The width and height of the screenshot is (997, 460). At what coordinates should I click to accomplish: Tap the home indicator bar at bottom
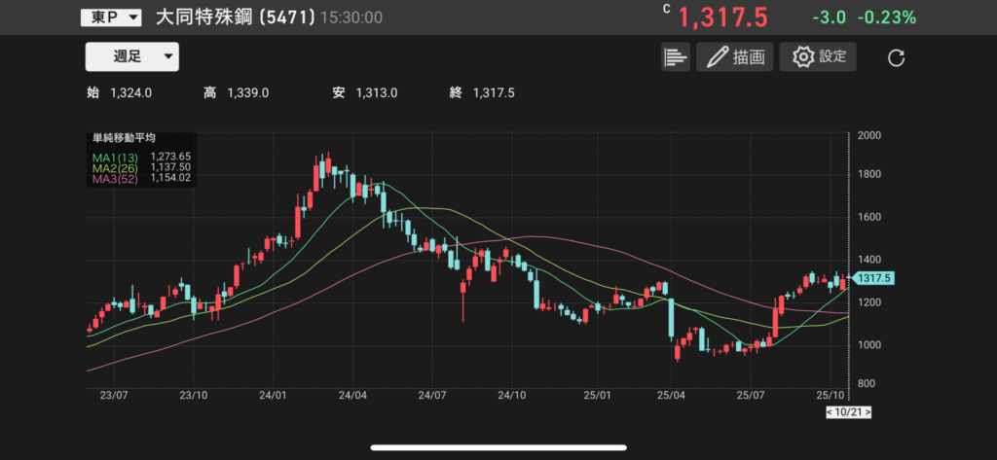coord(498,448)
